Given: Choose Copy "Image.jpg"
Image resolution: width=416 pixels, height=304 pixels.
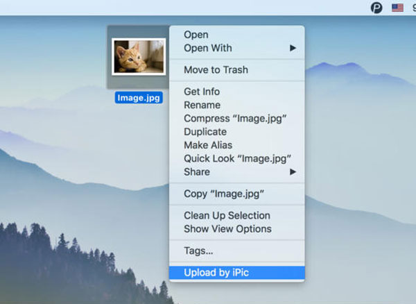Looking at the screenshot, I should pos(237,194).
